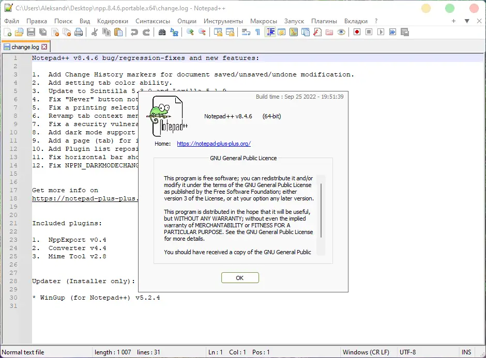Viewport: 486px width, 358px height.
Task: Open the Запуск menu
Action: pyautogui.click(x=294, y=21)
